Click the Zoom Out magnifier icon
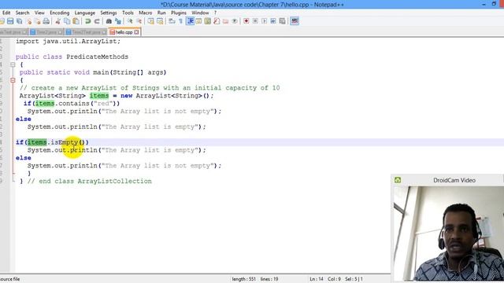The height and width of the screenshot is (283, 504). point(139,21)
